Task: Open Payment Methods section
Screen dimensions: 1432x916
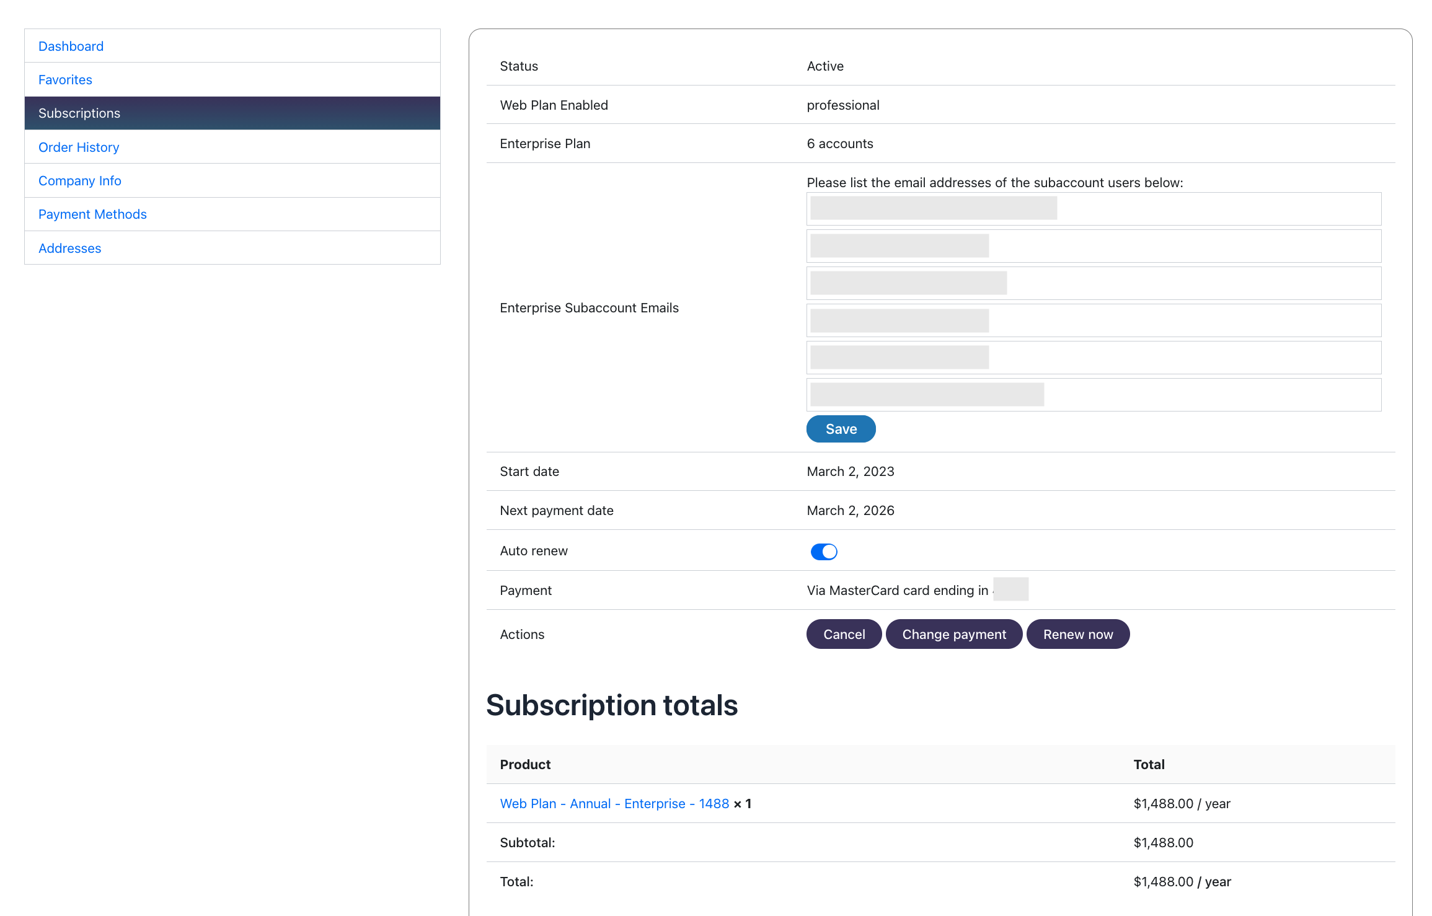Action: 92,214
